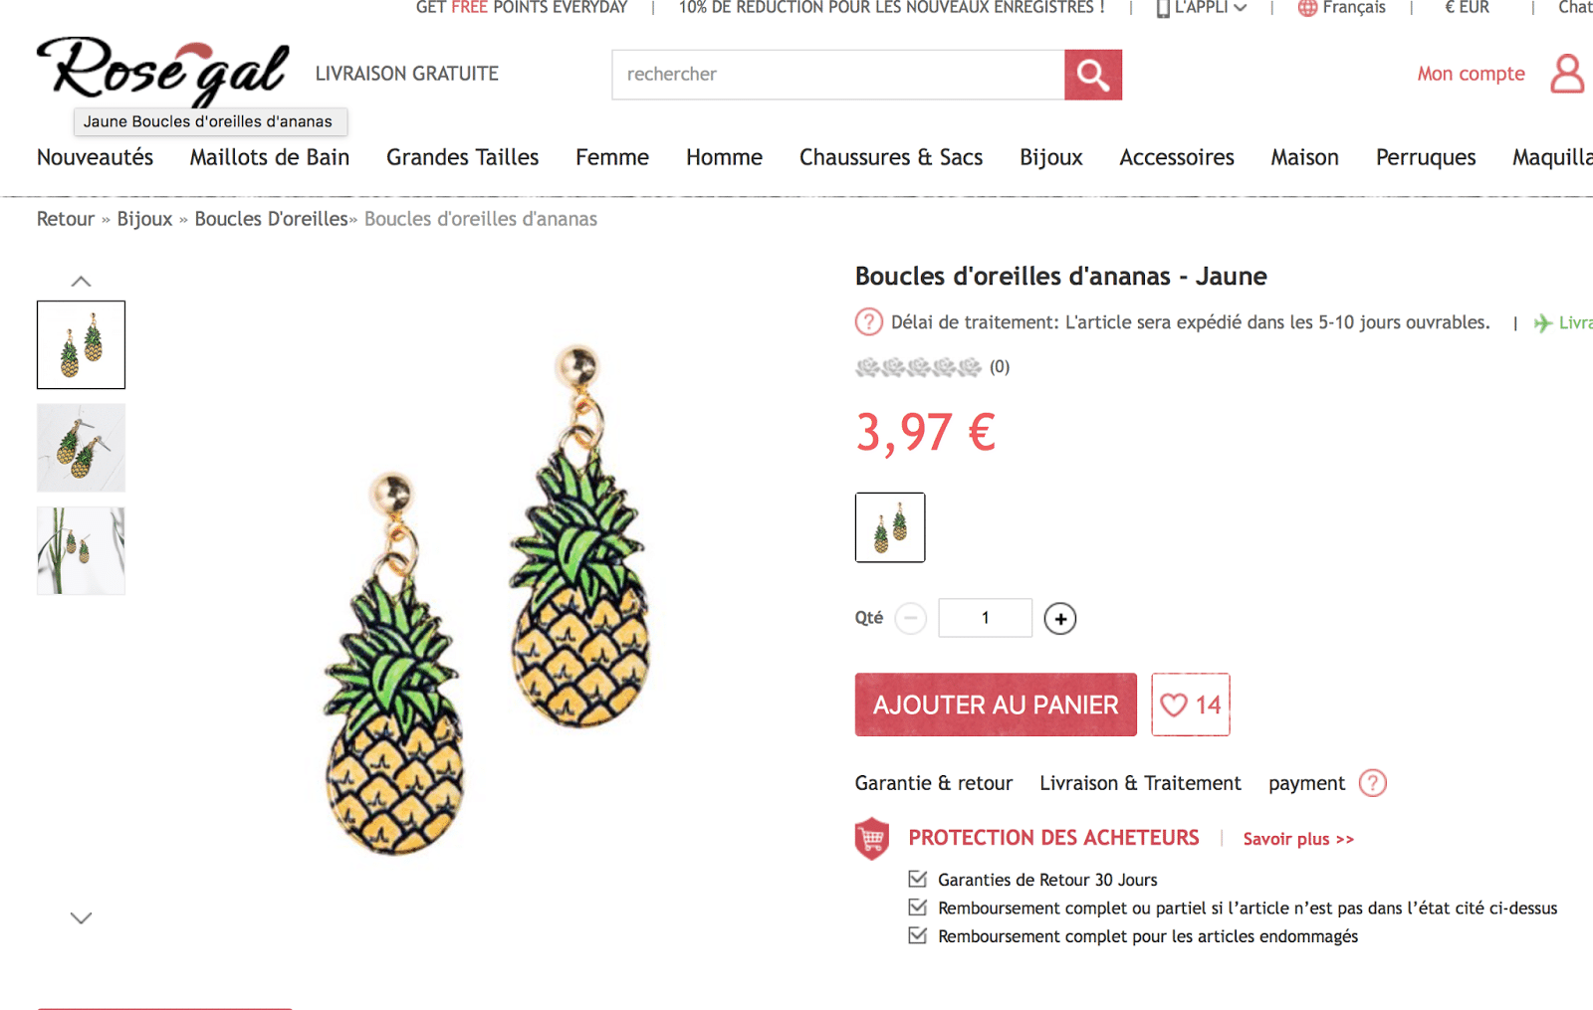The image size is (1593, 1010).
Task: Click the rechercher search field
Action: (x=837, y=75)
